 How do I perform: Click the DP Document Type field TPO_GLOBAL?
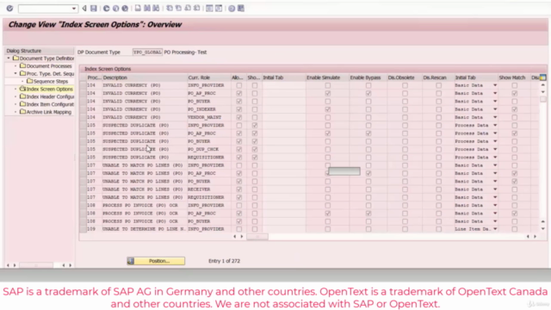(x=147, y=52)
